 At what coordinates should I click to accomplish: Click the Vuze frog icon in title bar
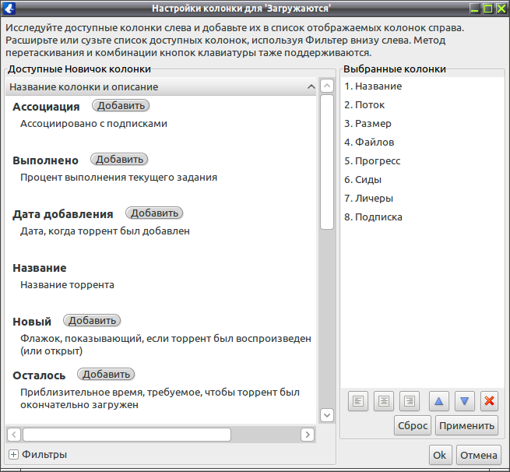pos(9,9)
